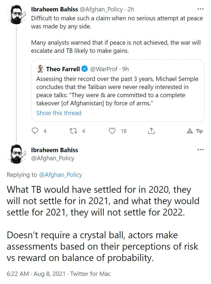This screenshot has width=211, height=284.
Task: Expand more options on the second tweet
Action: (x=200, y=150)
